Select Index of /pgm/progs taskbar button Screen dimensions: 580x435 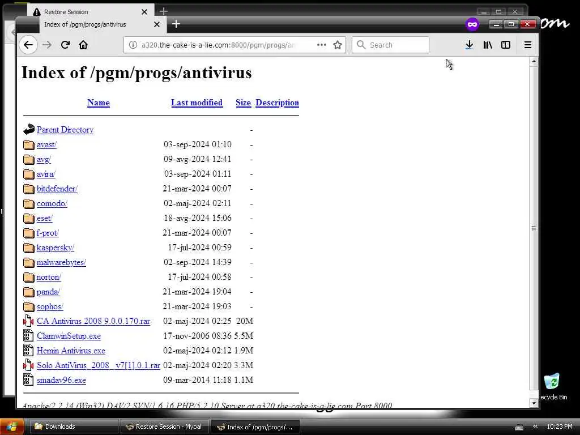(x=255, y=427)
